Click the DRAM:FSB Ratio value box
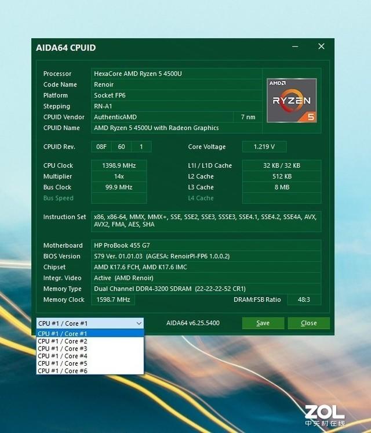Image resolution: width=371 pixels, height=433 pixels. [304, 300]
